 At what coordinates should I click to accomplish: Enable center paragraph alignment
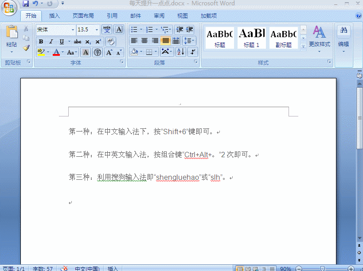pyautogui.click(x=144, y=40)
